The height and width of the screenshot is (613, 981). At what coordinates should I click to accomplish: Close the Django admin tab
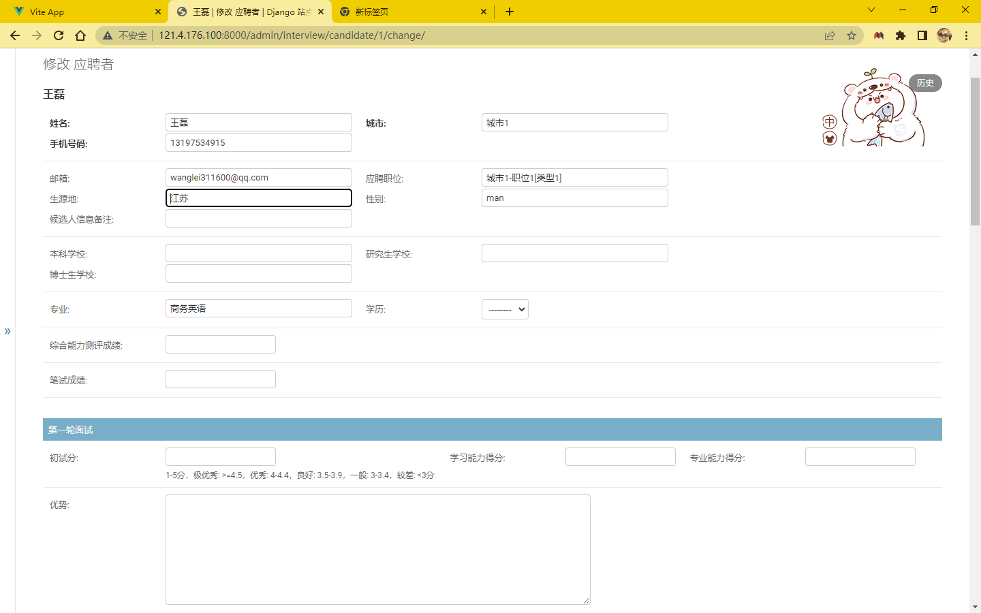(x=321, y=12)
